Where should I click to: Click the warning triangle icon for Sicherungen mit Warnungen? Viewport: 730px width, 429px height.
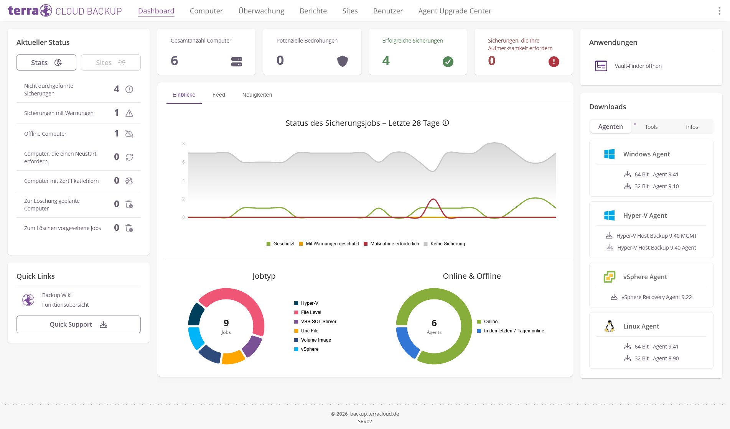pyautogui.click(x=129, y=113)
